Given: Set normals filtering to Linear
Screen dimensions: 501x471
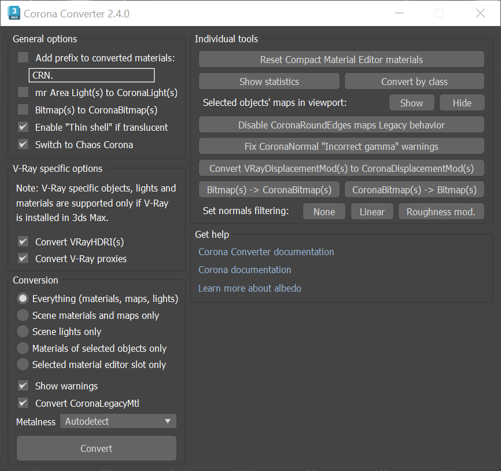Looking at the screenshot, I should 372,211.
